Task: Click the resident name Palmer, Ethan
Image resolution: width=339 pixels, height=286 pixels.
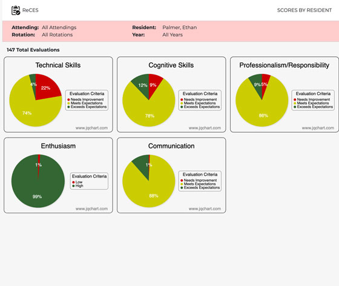Action: point(179,27)
